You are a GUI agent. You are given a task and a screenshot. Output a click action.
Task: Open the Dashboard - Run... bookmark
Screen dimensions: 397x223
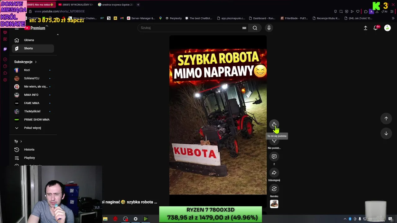[x=262, y=18]
